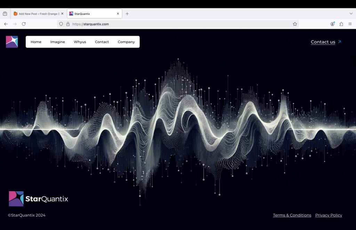Select Whyus in the navigation bar
Viewport: 356px width, 230px height.
pyautogui.click(x=80, y=42)
